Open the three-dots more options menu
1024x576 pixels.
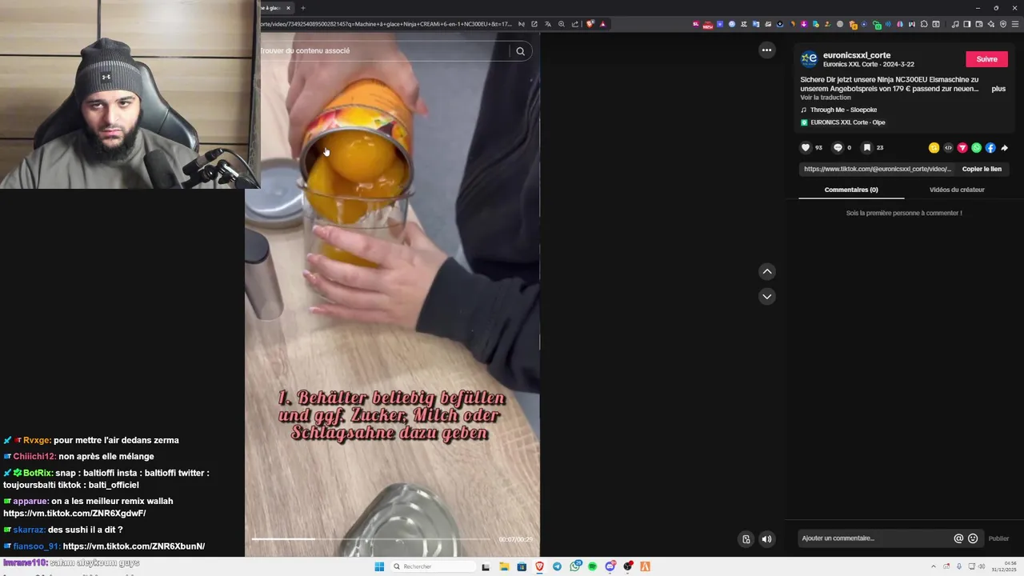coord(766,50)
